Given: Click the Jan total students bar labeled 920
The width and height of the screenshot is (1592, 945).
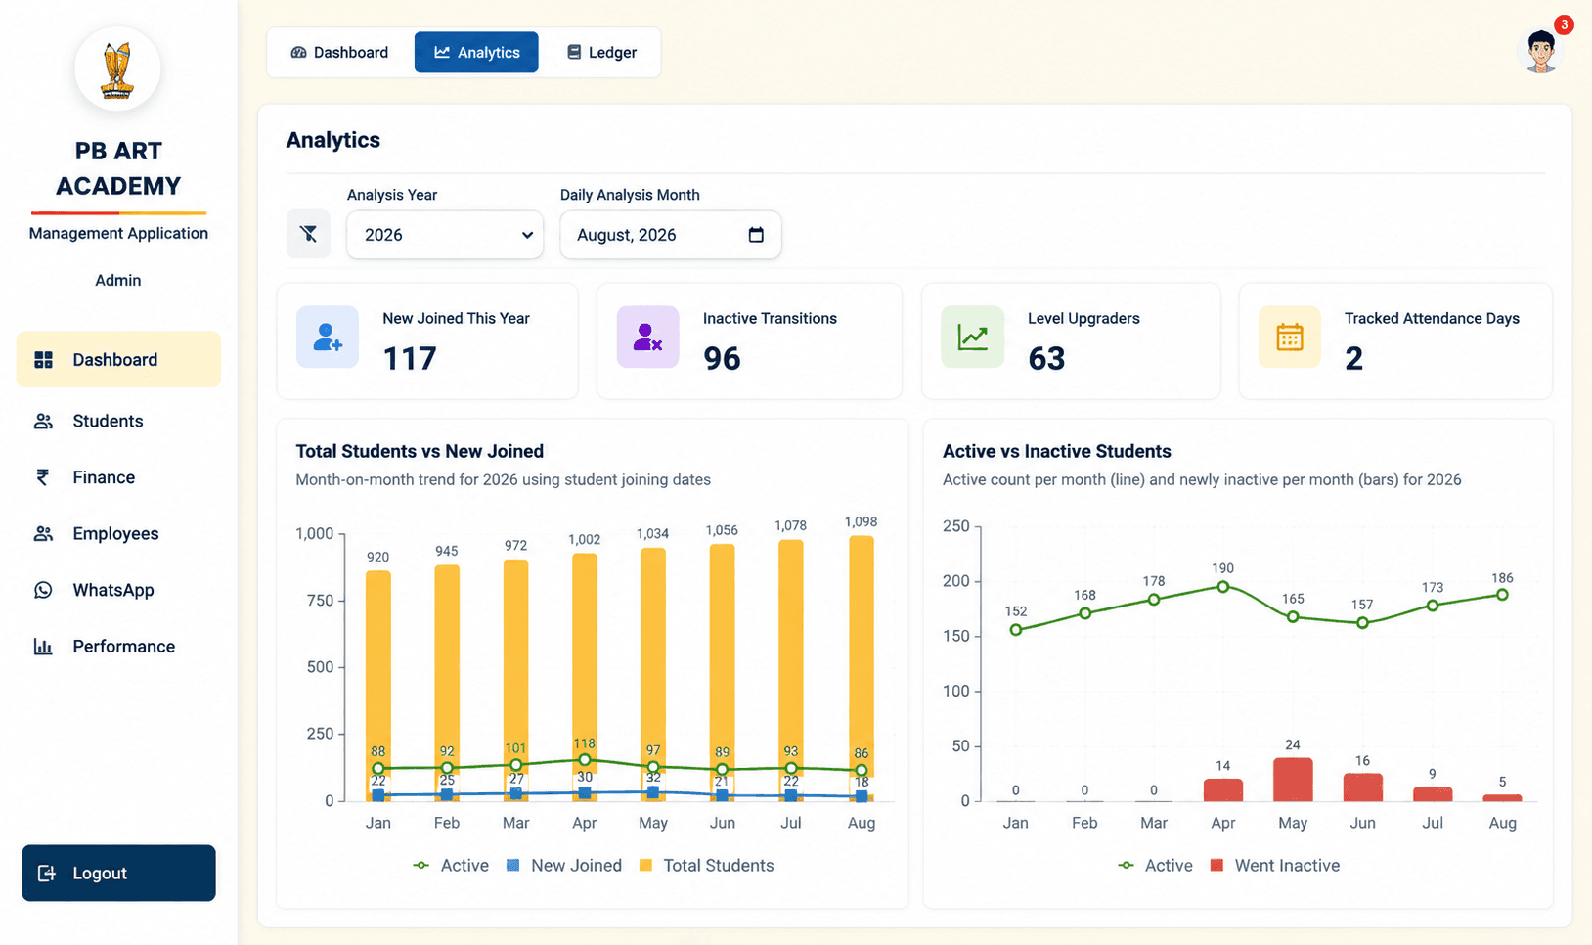Looking at the screenshot, I should [x=378, y=685].
